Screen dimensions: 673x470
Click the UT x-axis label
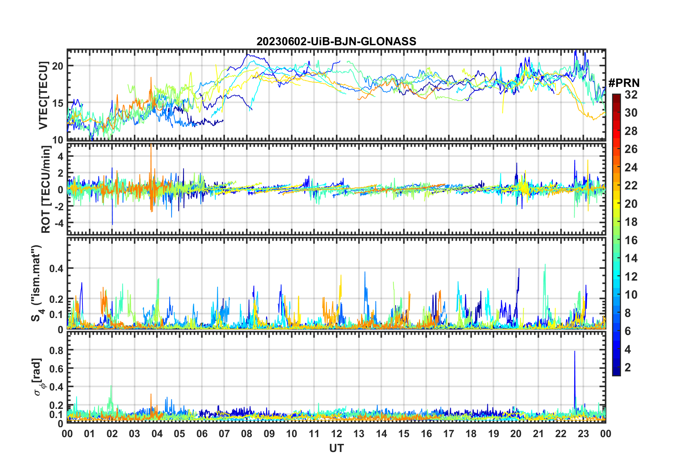[x=336, y=448]
